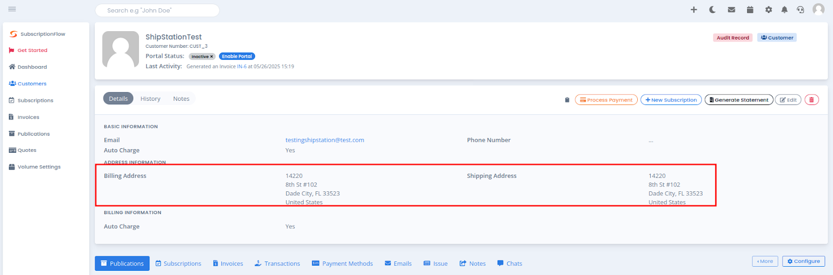This screenshot has height=275, width=833.
Task: Open the mail envelope icon in header
Action: pyautogui.click(x=731, y=10)
